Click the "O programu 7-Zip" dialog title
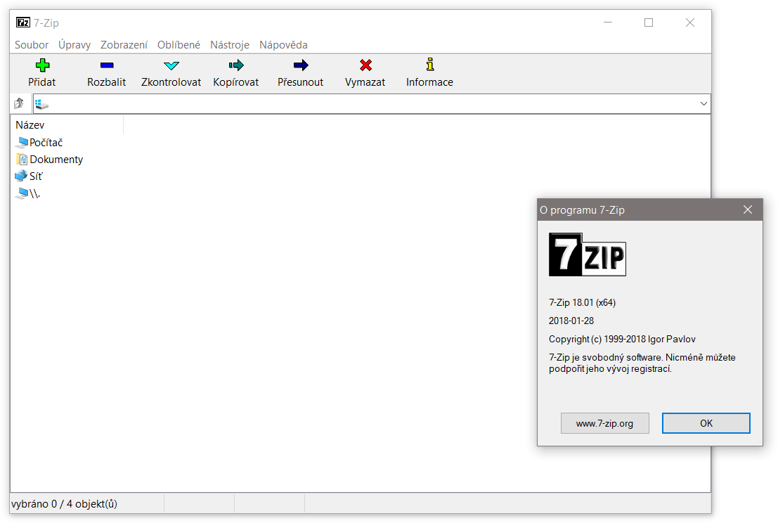Viewport: 778px width, 523px height. pyautogui.click(x=582, y=210)
